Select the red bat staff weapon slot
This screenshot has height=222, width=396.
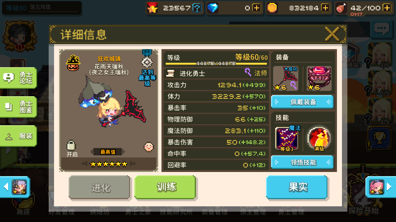click(285, 78)
